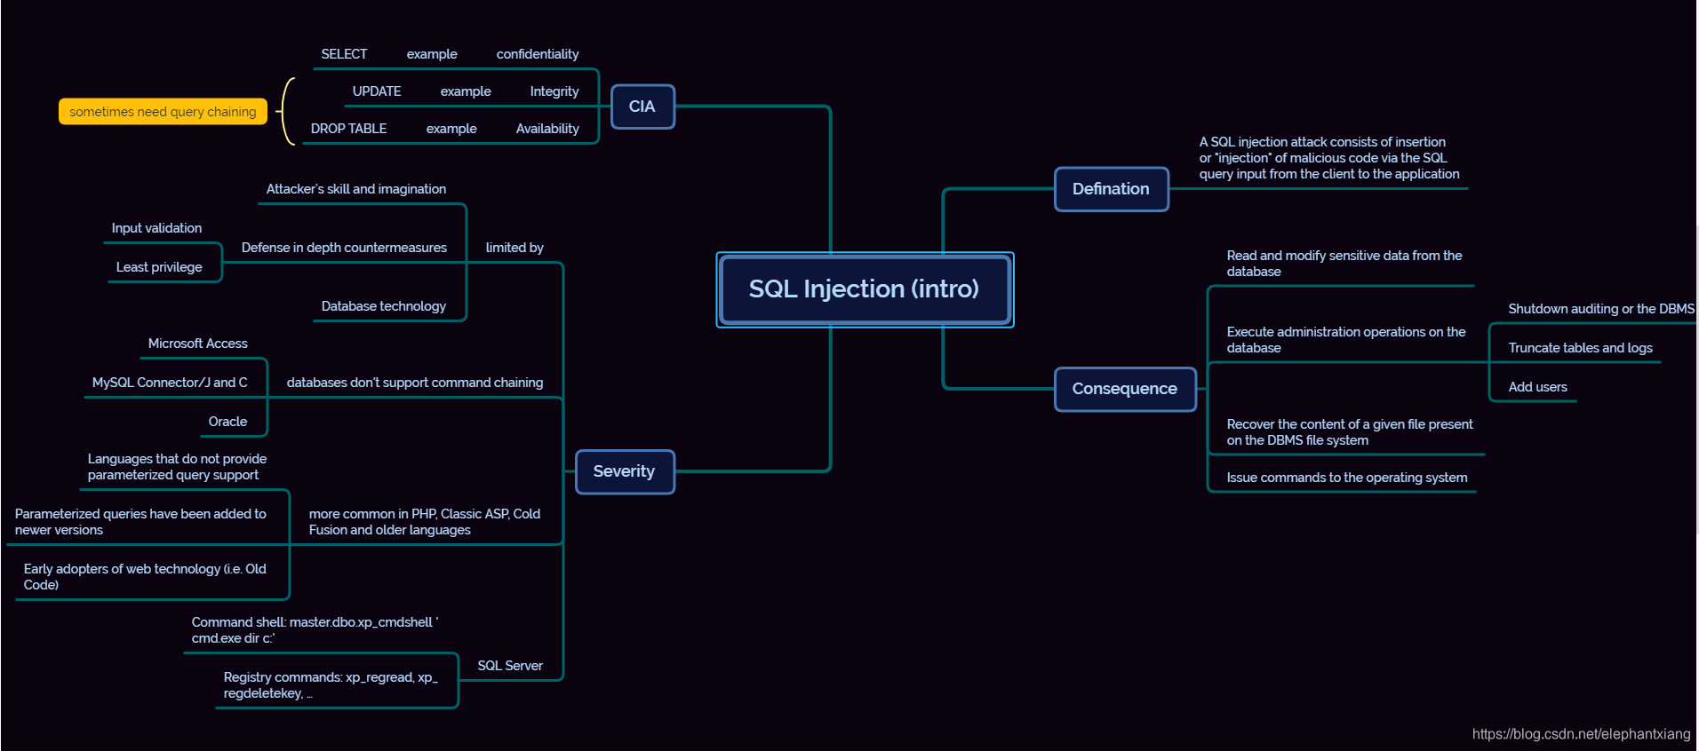Click 'example' next to SELECT
The width and height of the screenshot is (1699, 751).
[432, 54]
